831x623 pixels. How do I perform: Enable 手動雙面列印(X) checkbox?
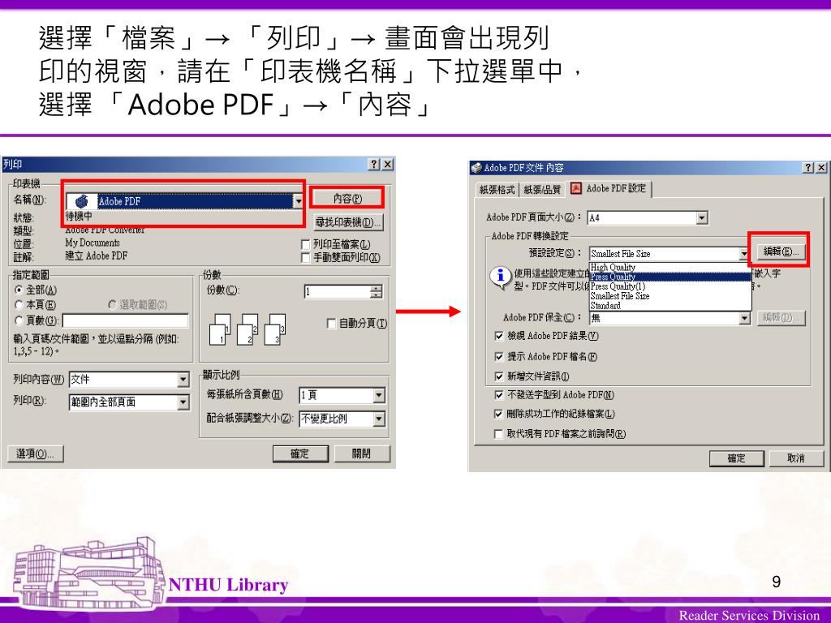tap(305, 257)
